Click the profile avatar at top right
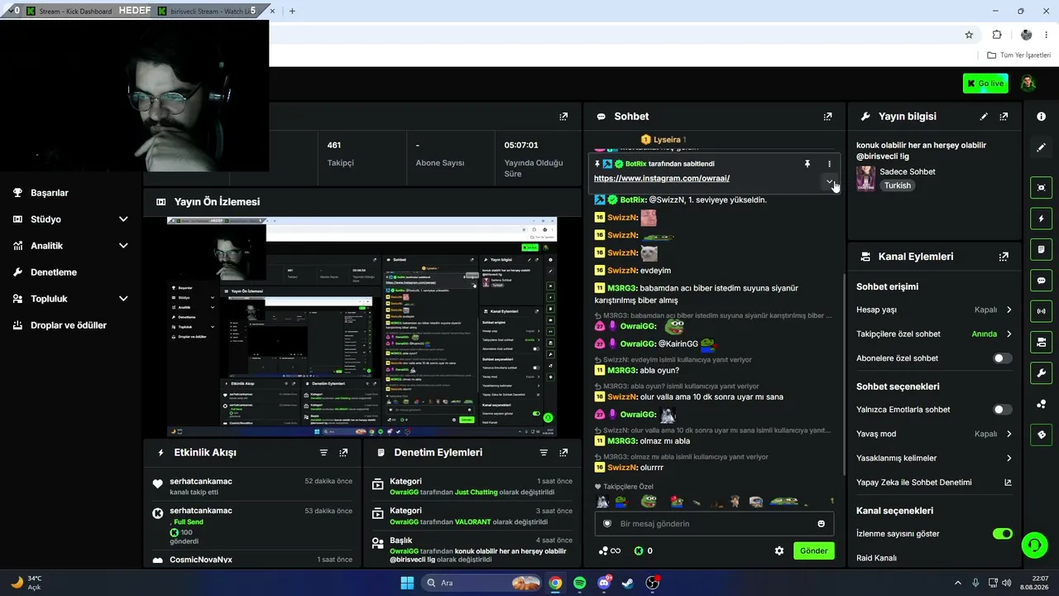 click(1028, 83)
